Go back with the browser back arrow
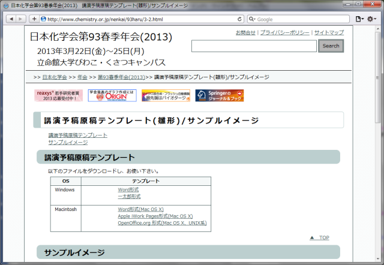 coord(11,19)
